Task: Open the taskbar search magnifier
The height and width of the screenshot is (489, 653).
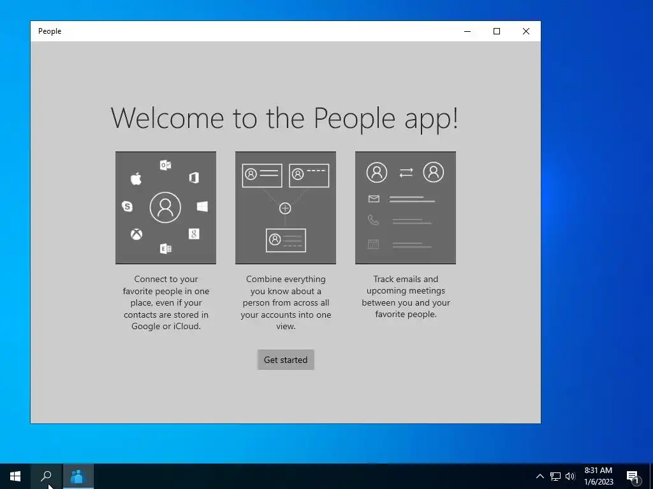Action: 46,476
